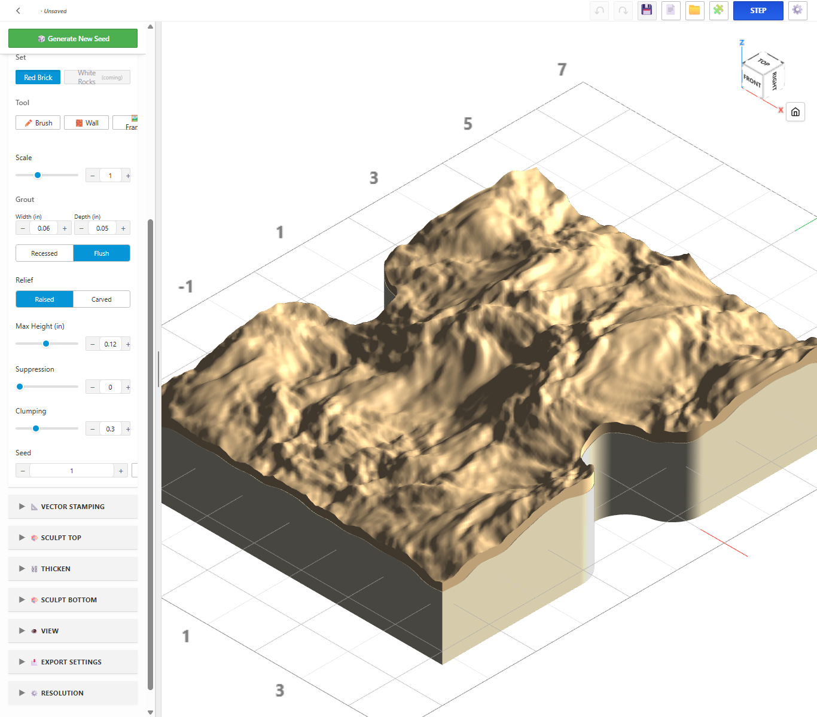Expand the Vector Stamping section

tap(73, 507)
